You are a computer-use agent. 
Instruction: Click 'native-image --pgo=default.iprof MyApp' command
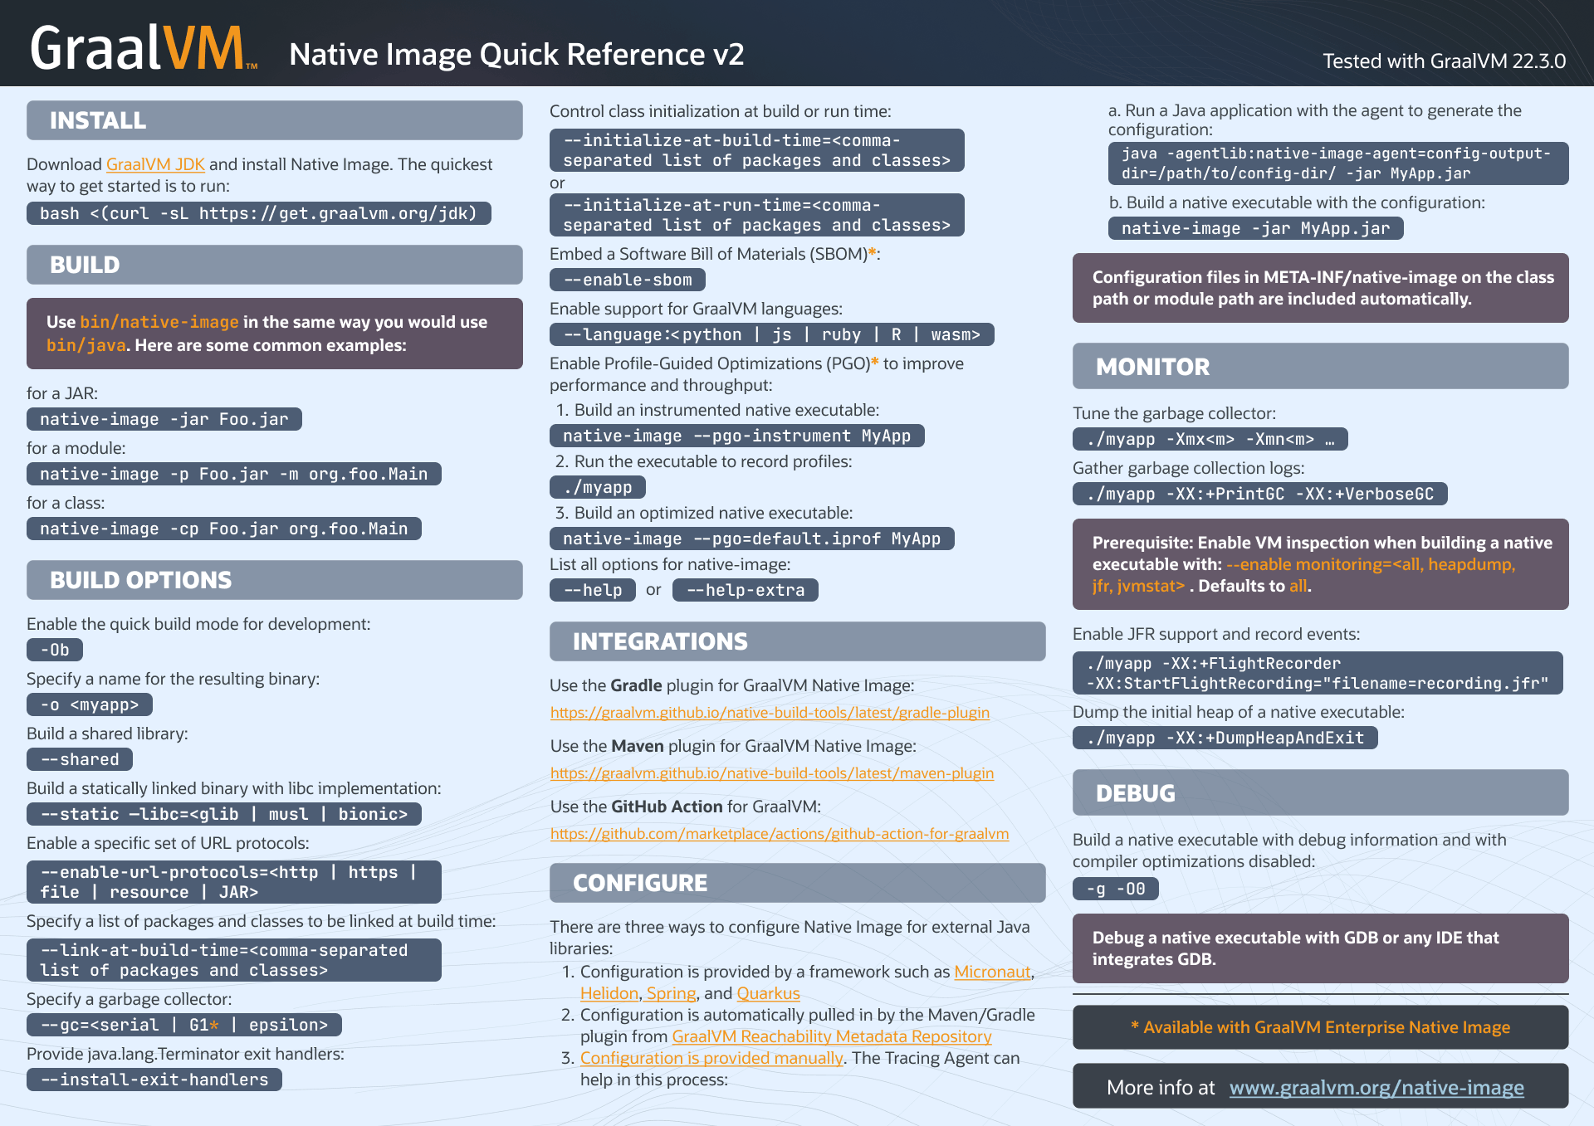tap(752, 539)
